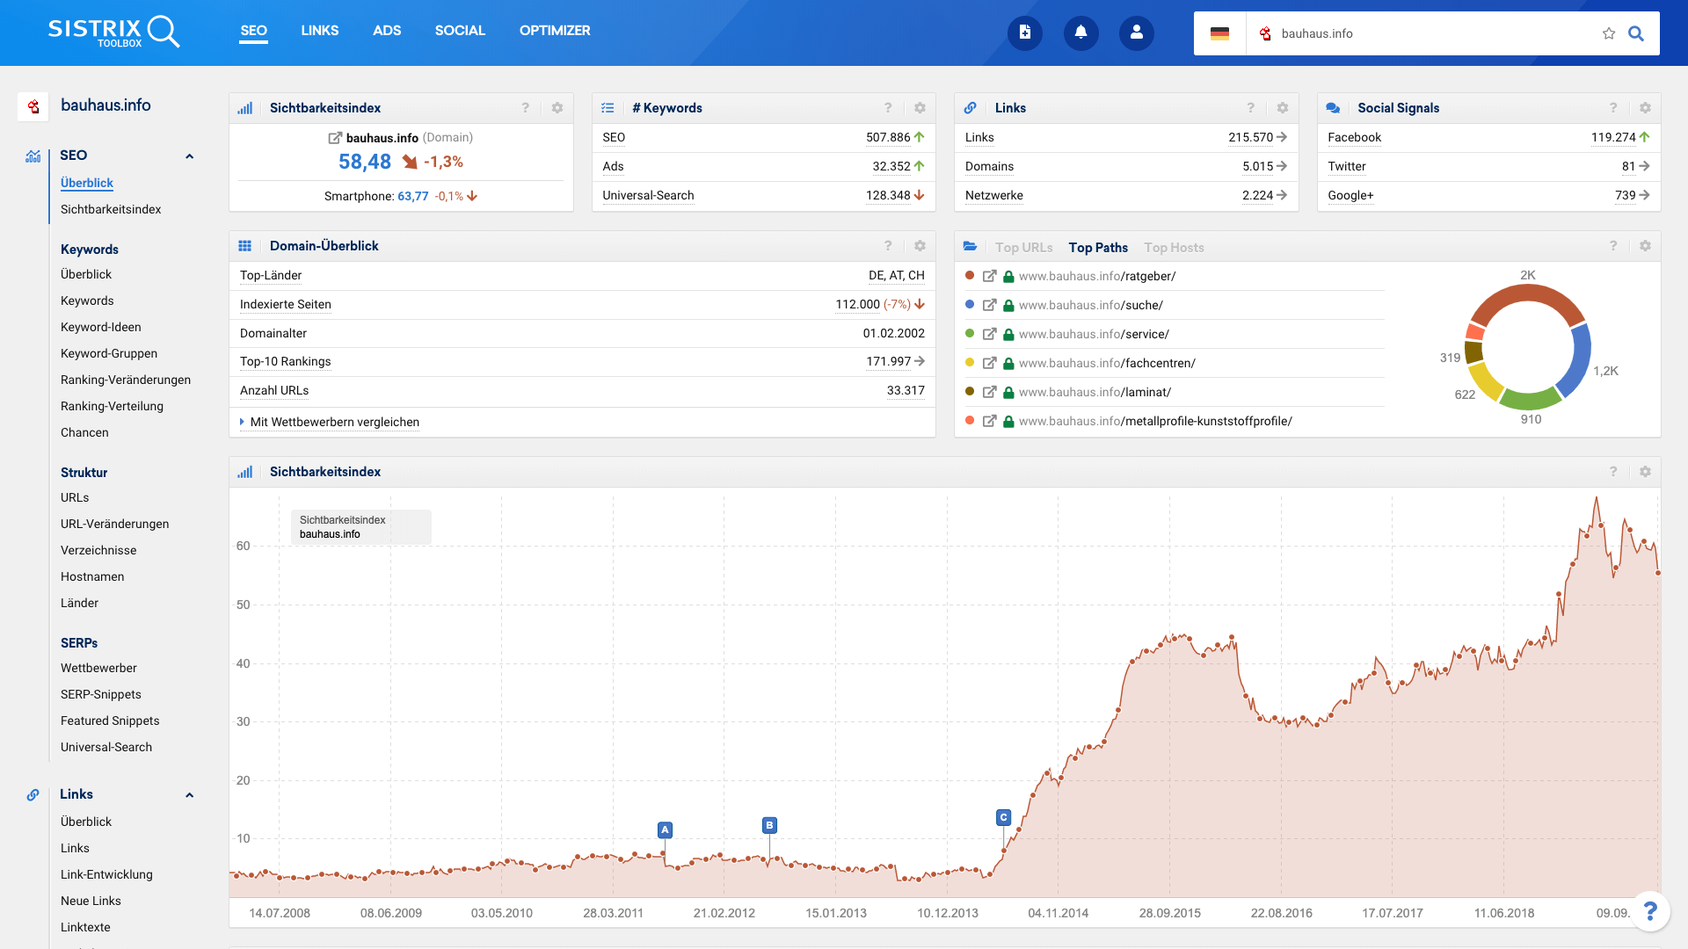Switch to the LINKS top menu
Image resolution: width=1688 pixels, height=949 pixels.
pos(320,31)
